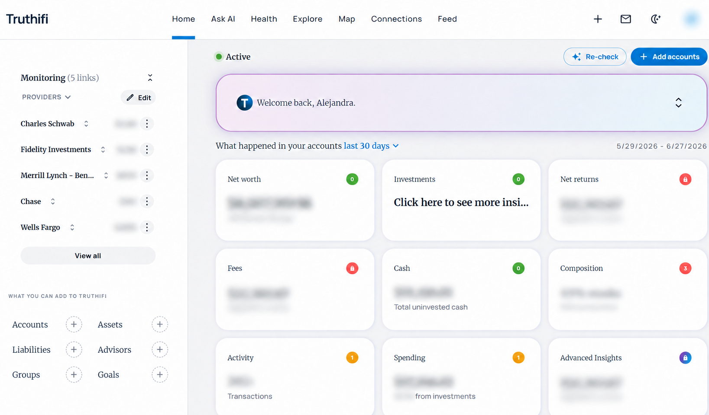Click the Active status indicator
This screenshot has width=709, height=415.
point(233,57)
